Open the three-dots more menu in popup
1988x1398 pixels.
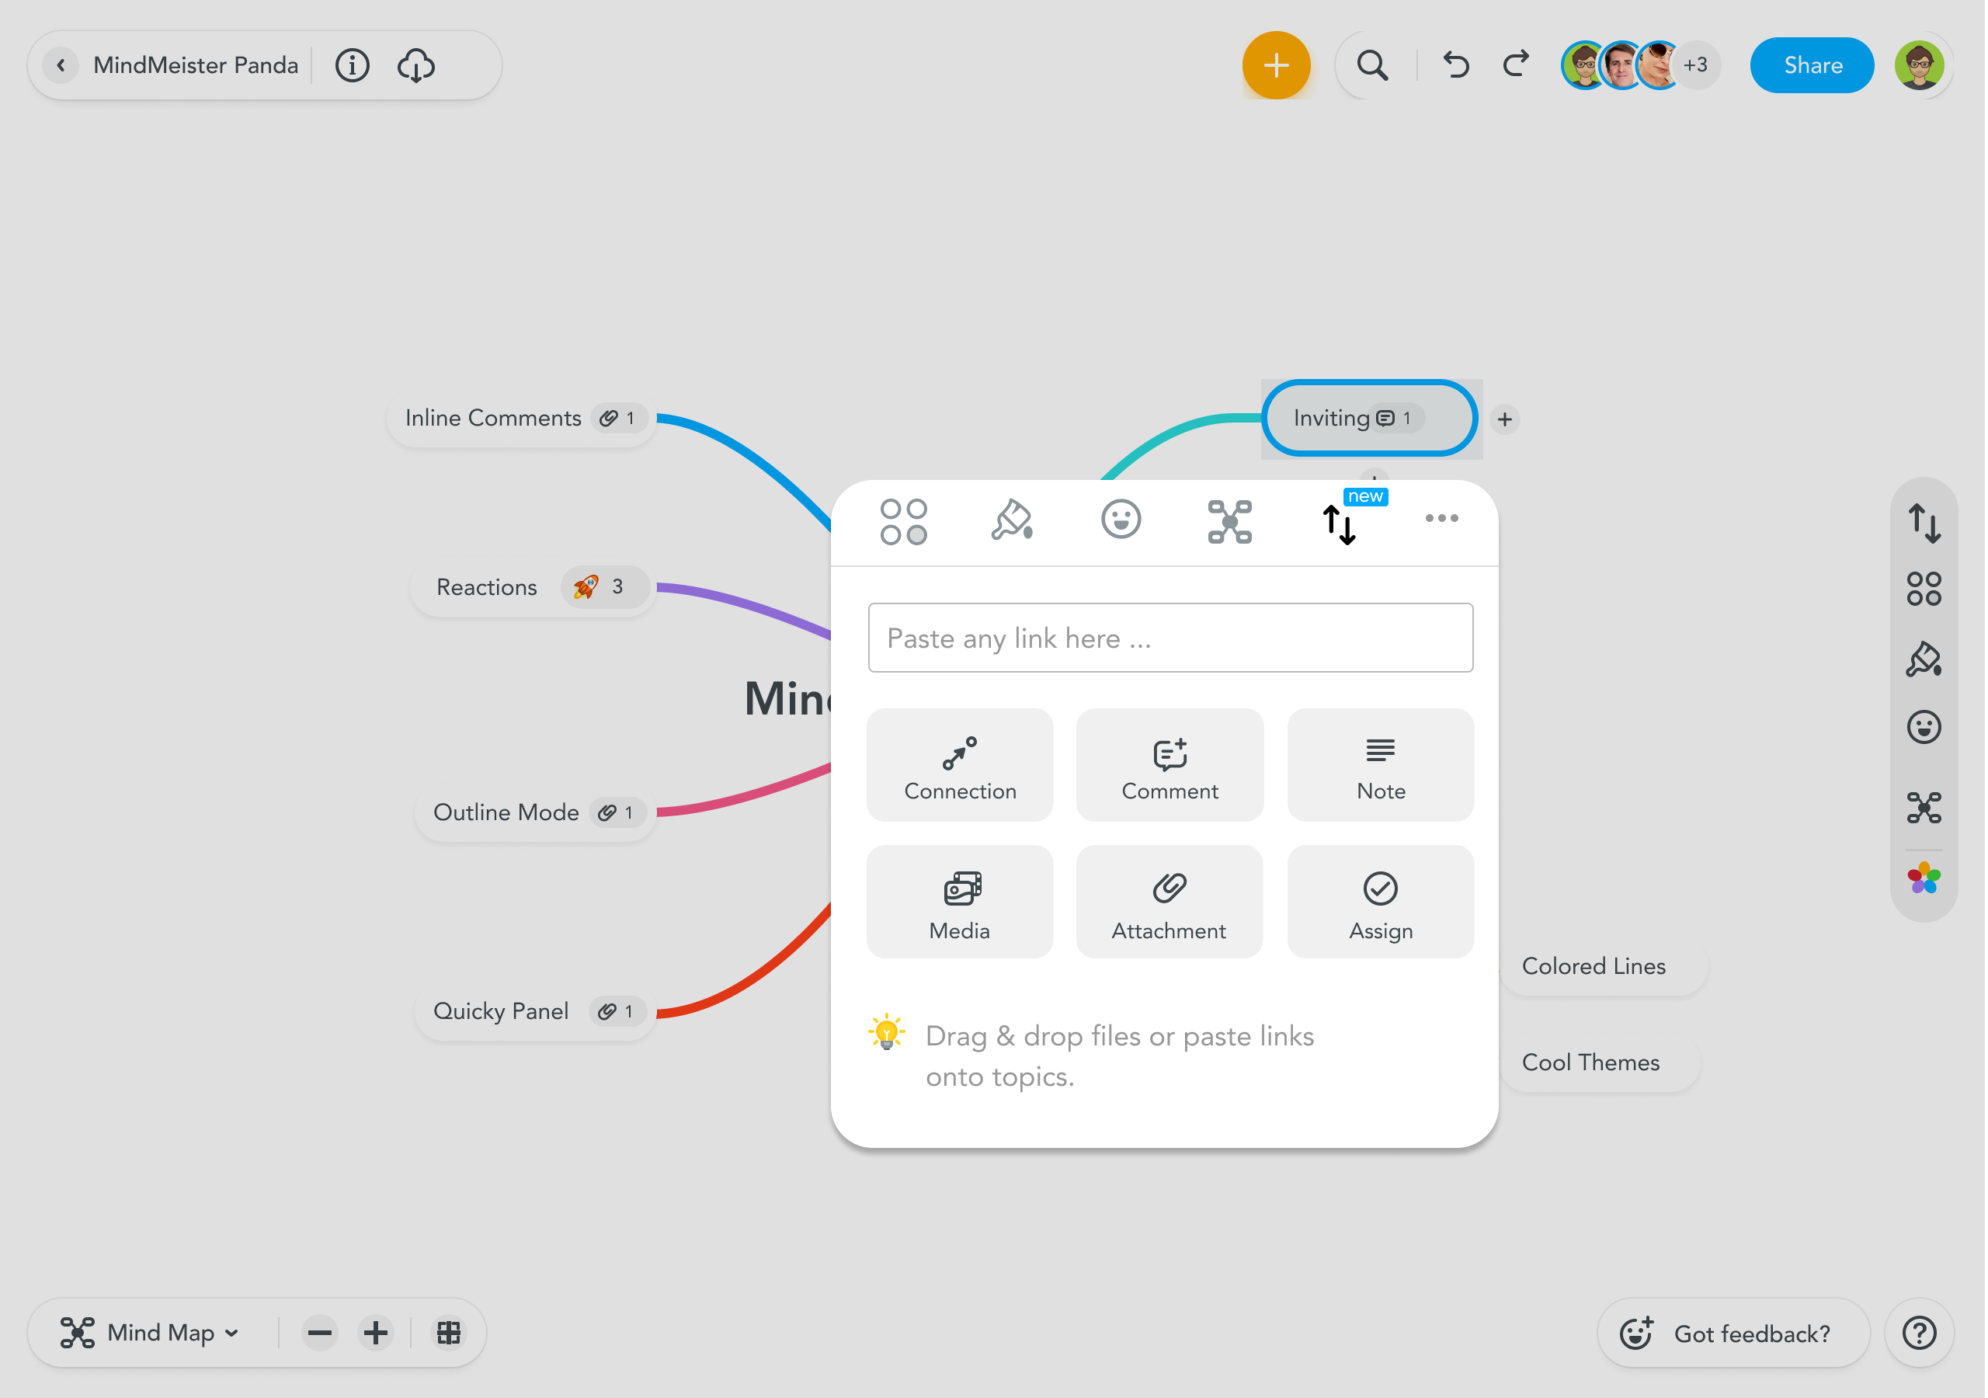tap(1441, 519)
